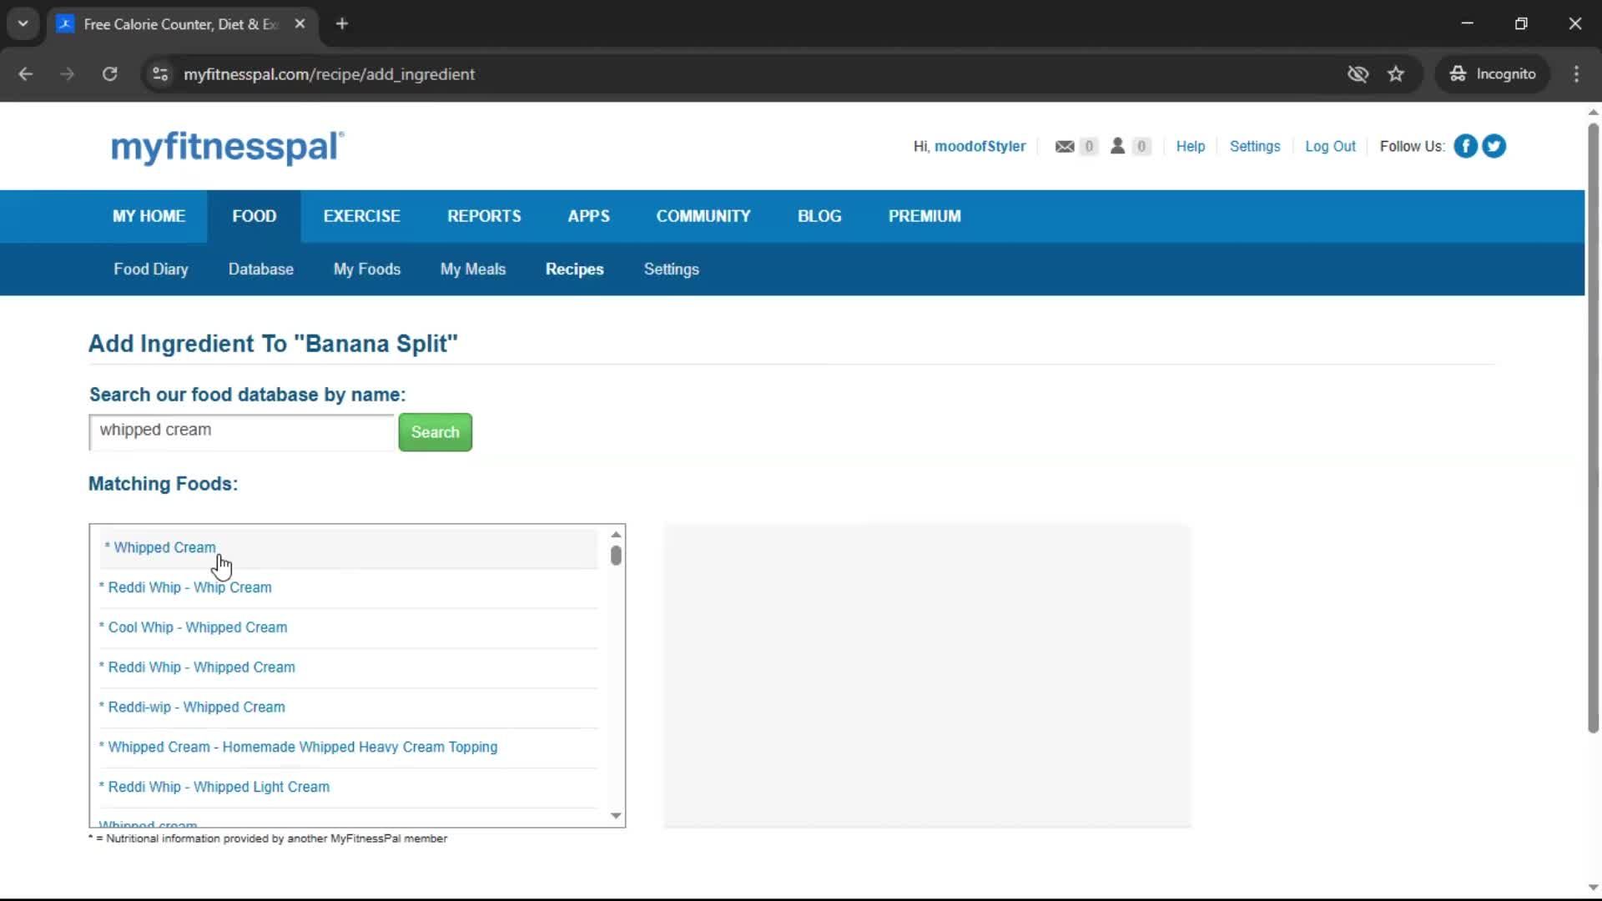Go to the My Foods tab
1602x901 pixels.
367,269
